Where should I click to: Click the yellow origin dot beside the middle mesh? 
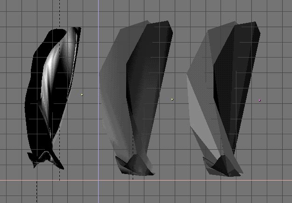[x=172, y=100]
